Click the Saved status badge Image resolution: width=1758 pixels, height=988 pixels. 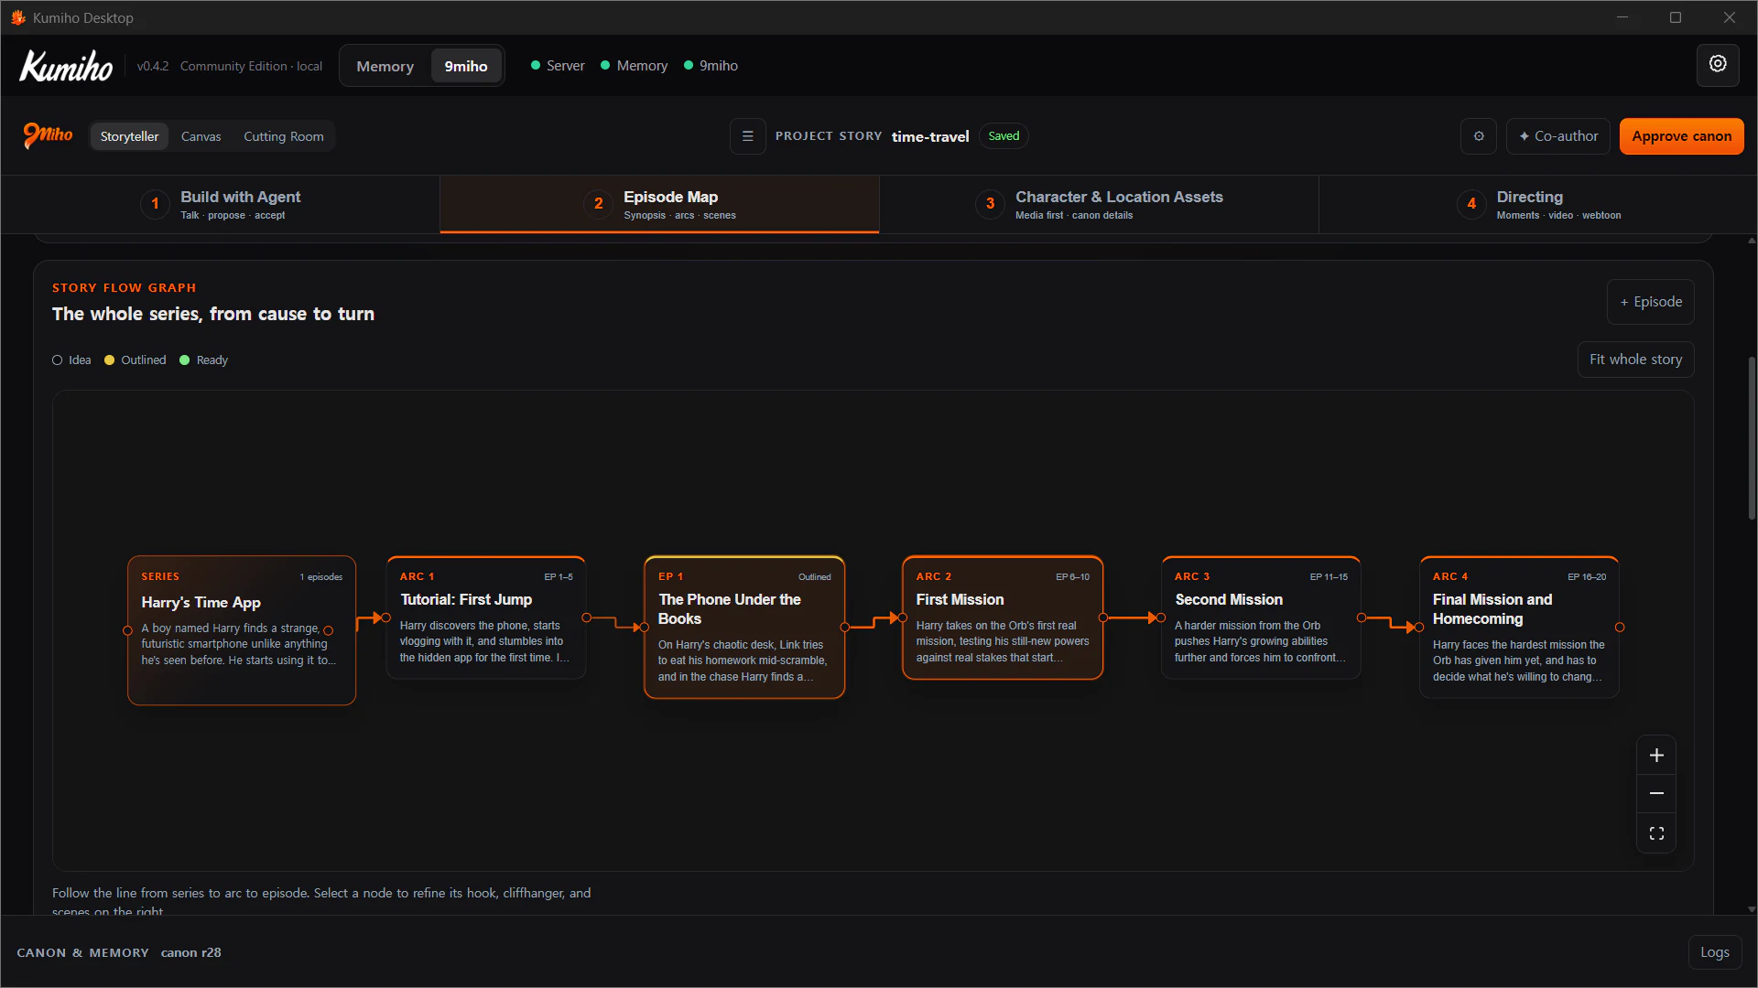1004,136
